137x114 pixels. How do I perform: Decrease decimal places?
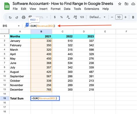click(x=68, y=17)
